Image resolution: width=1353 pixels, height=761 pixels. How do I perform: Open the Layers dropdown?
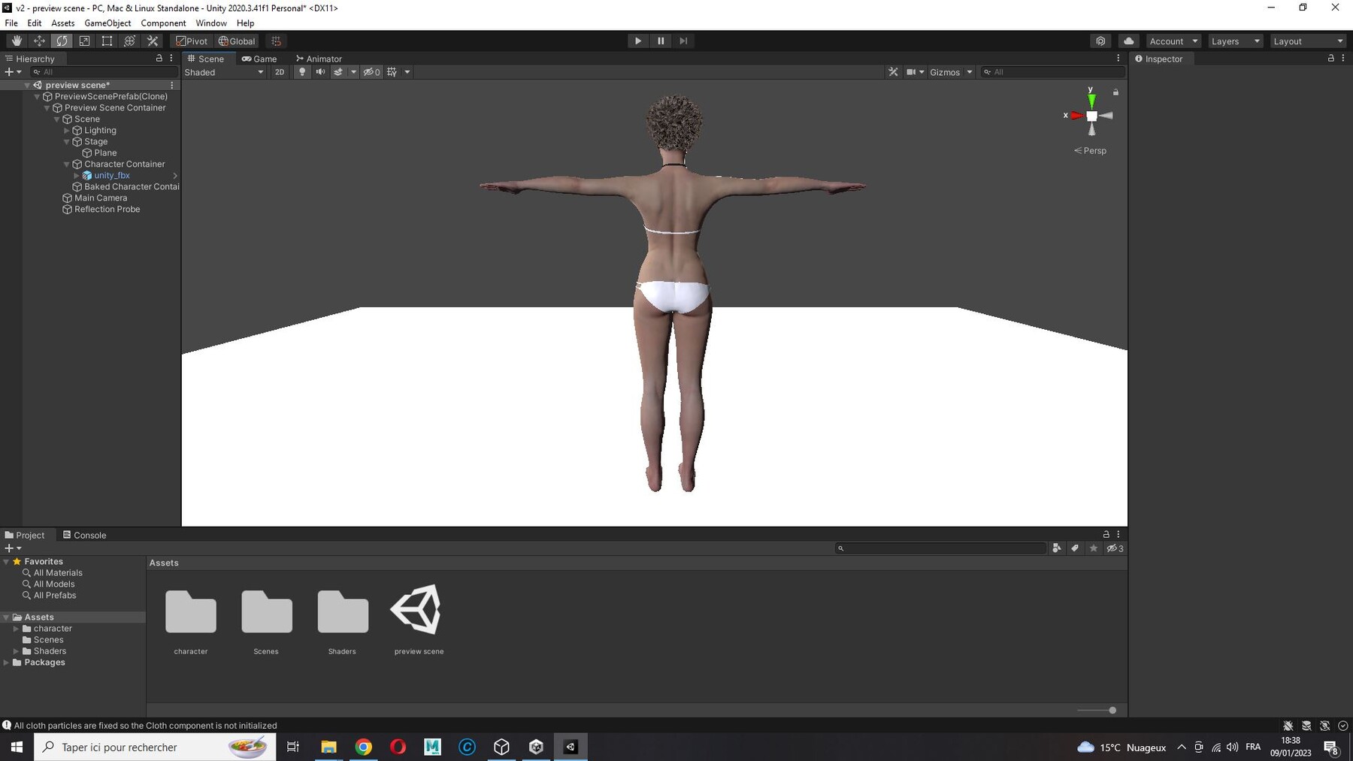1235,41
